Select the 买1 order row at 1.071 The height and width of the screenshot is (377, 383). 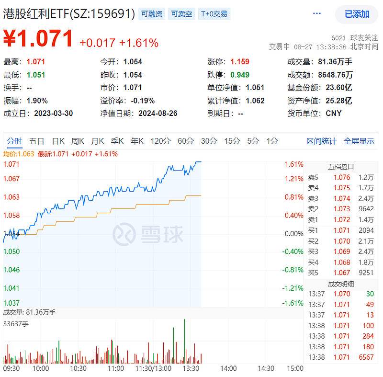341,230
